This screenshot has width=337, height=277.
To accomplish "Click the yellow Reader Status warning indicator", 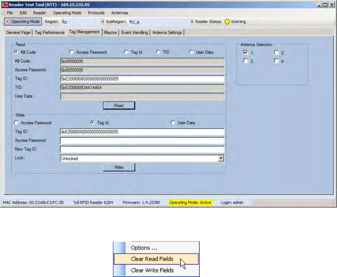I will [x=227, y=22].
